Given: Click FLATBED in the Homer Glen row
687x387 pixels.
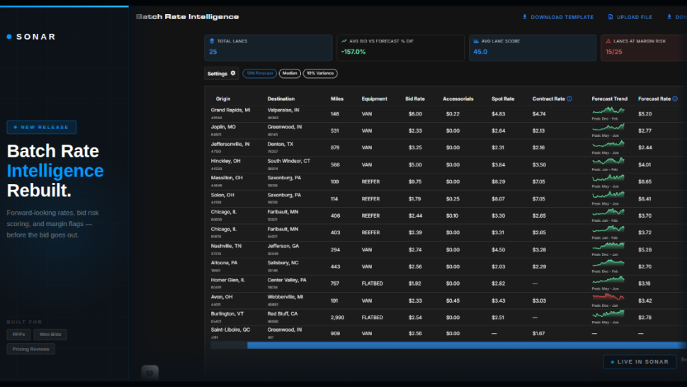Looking at the screenshot, I should 372,284.
